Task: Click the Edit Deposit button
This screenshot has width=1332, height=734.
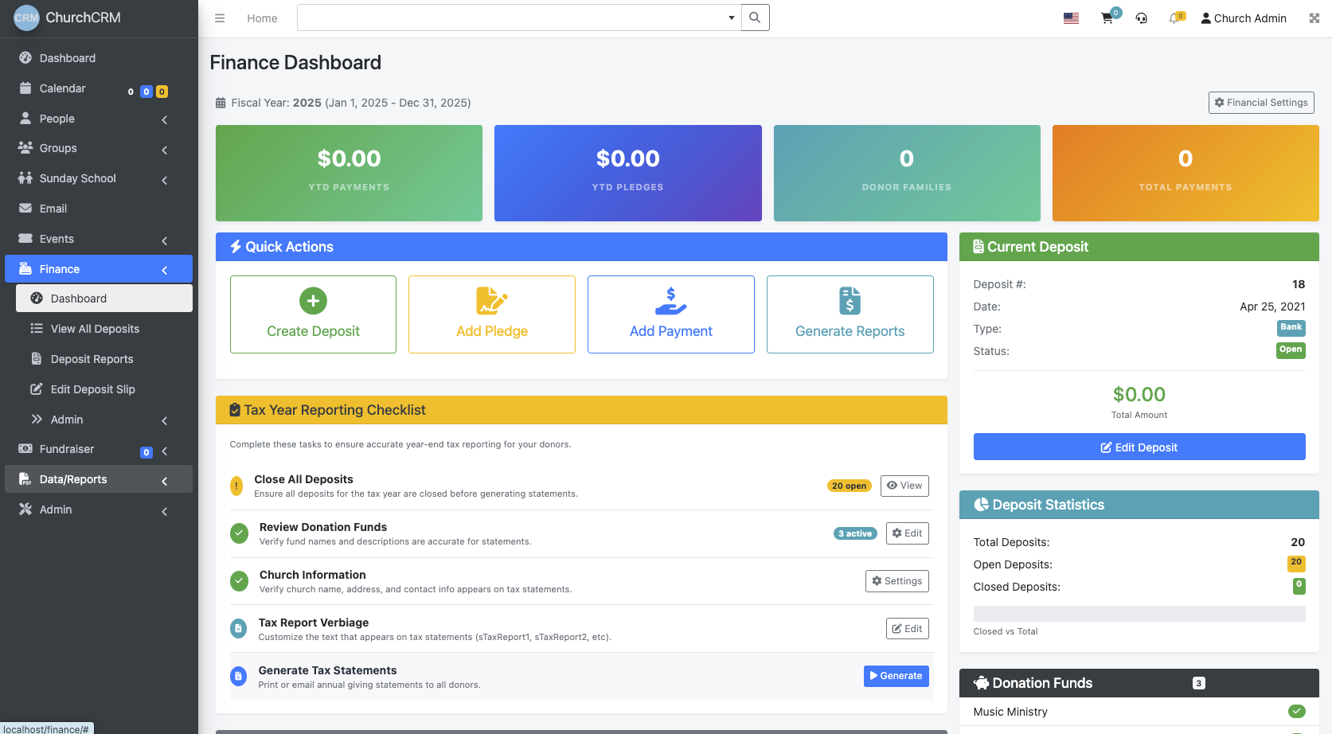Action: (x=1139, y=447)
